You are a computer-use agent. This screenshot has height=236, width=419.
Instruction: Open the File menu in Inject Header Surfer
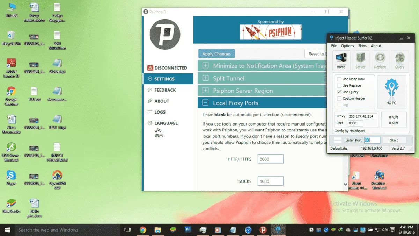click(334, 46)
